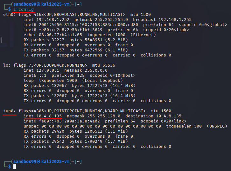
Task: Click the terminal cursor block at bottom prompt
Action: coord(15,167)
